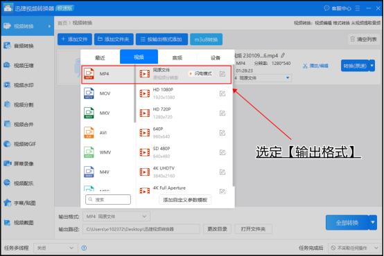
Task: Switch to the 视频 tab
Action: tap(139, 57)
